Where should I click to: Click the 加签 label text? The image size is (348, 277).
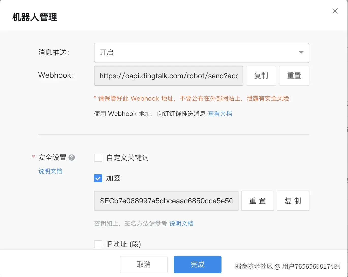click(113, 178)
